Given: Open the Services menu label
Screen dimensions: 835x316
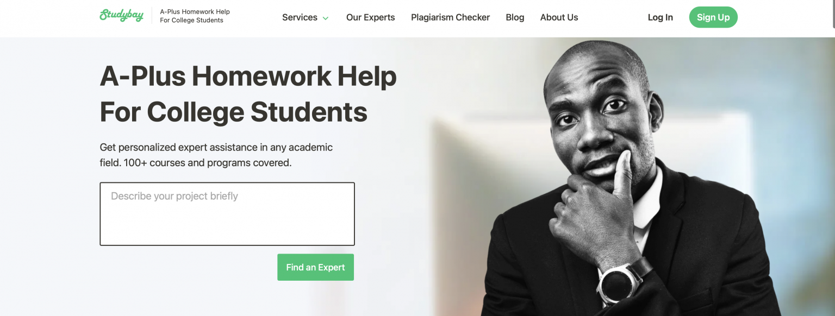Looking at the screenshot, I should [x=300, y=17].
